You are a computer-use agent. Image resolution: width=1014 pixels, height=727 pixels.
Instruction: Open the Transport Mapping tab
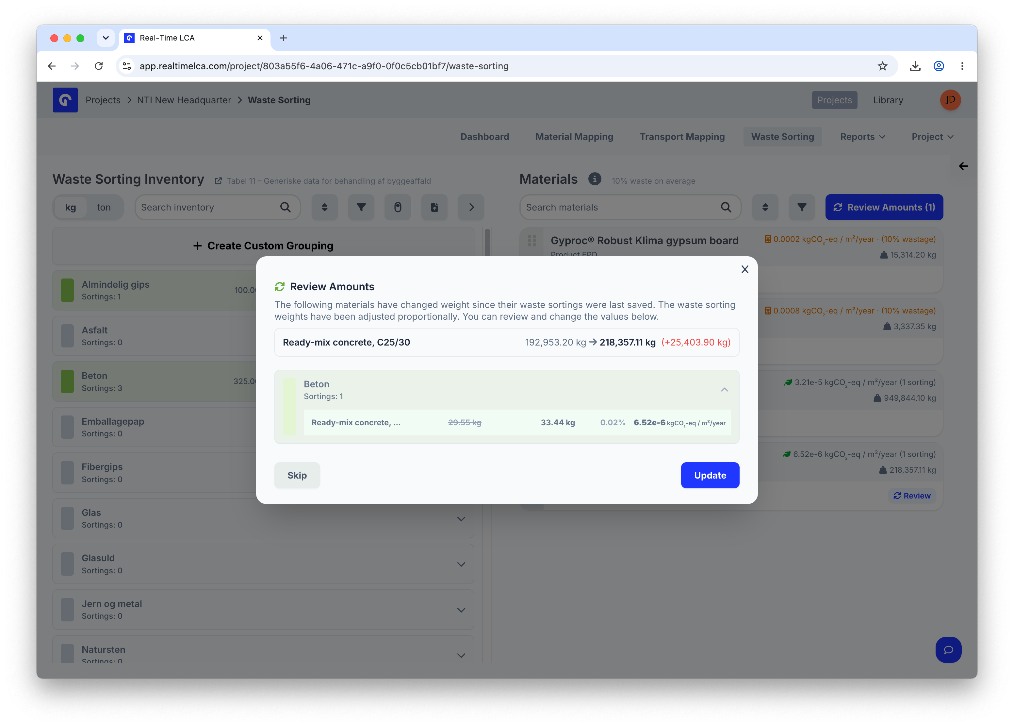click(x=682, y=137)
